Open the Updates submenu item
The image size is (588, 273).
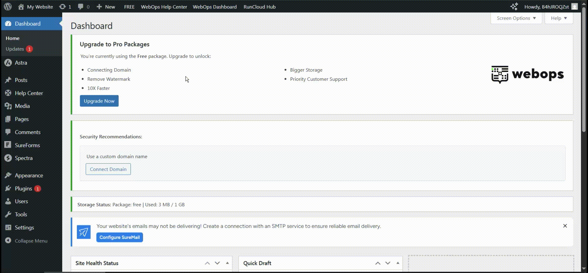tap(15, 49)
